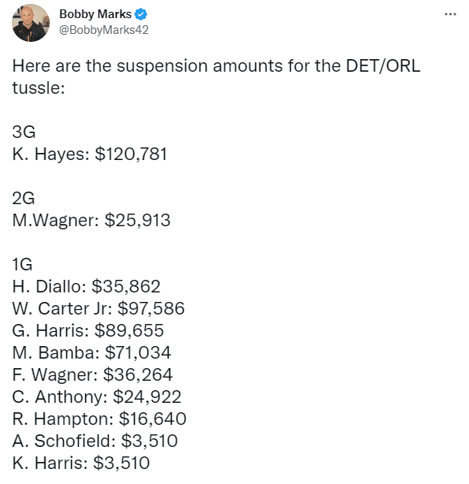Image resolution: width=469 pixels, height=484 pixels.
Task: Click the Bobby Marks display name
Action: point(95,14)
